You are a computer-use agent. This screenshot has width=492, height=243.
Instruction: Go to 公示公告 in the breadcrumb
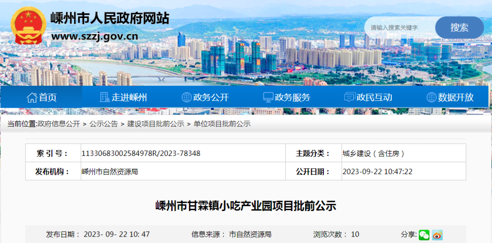pyautogui.click(x=103, y=124)
